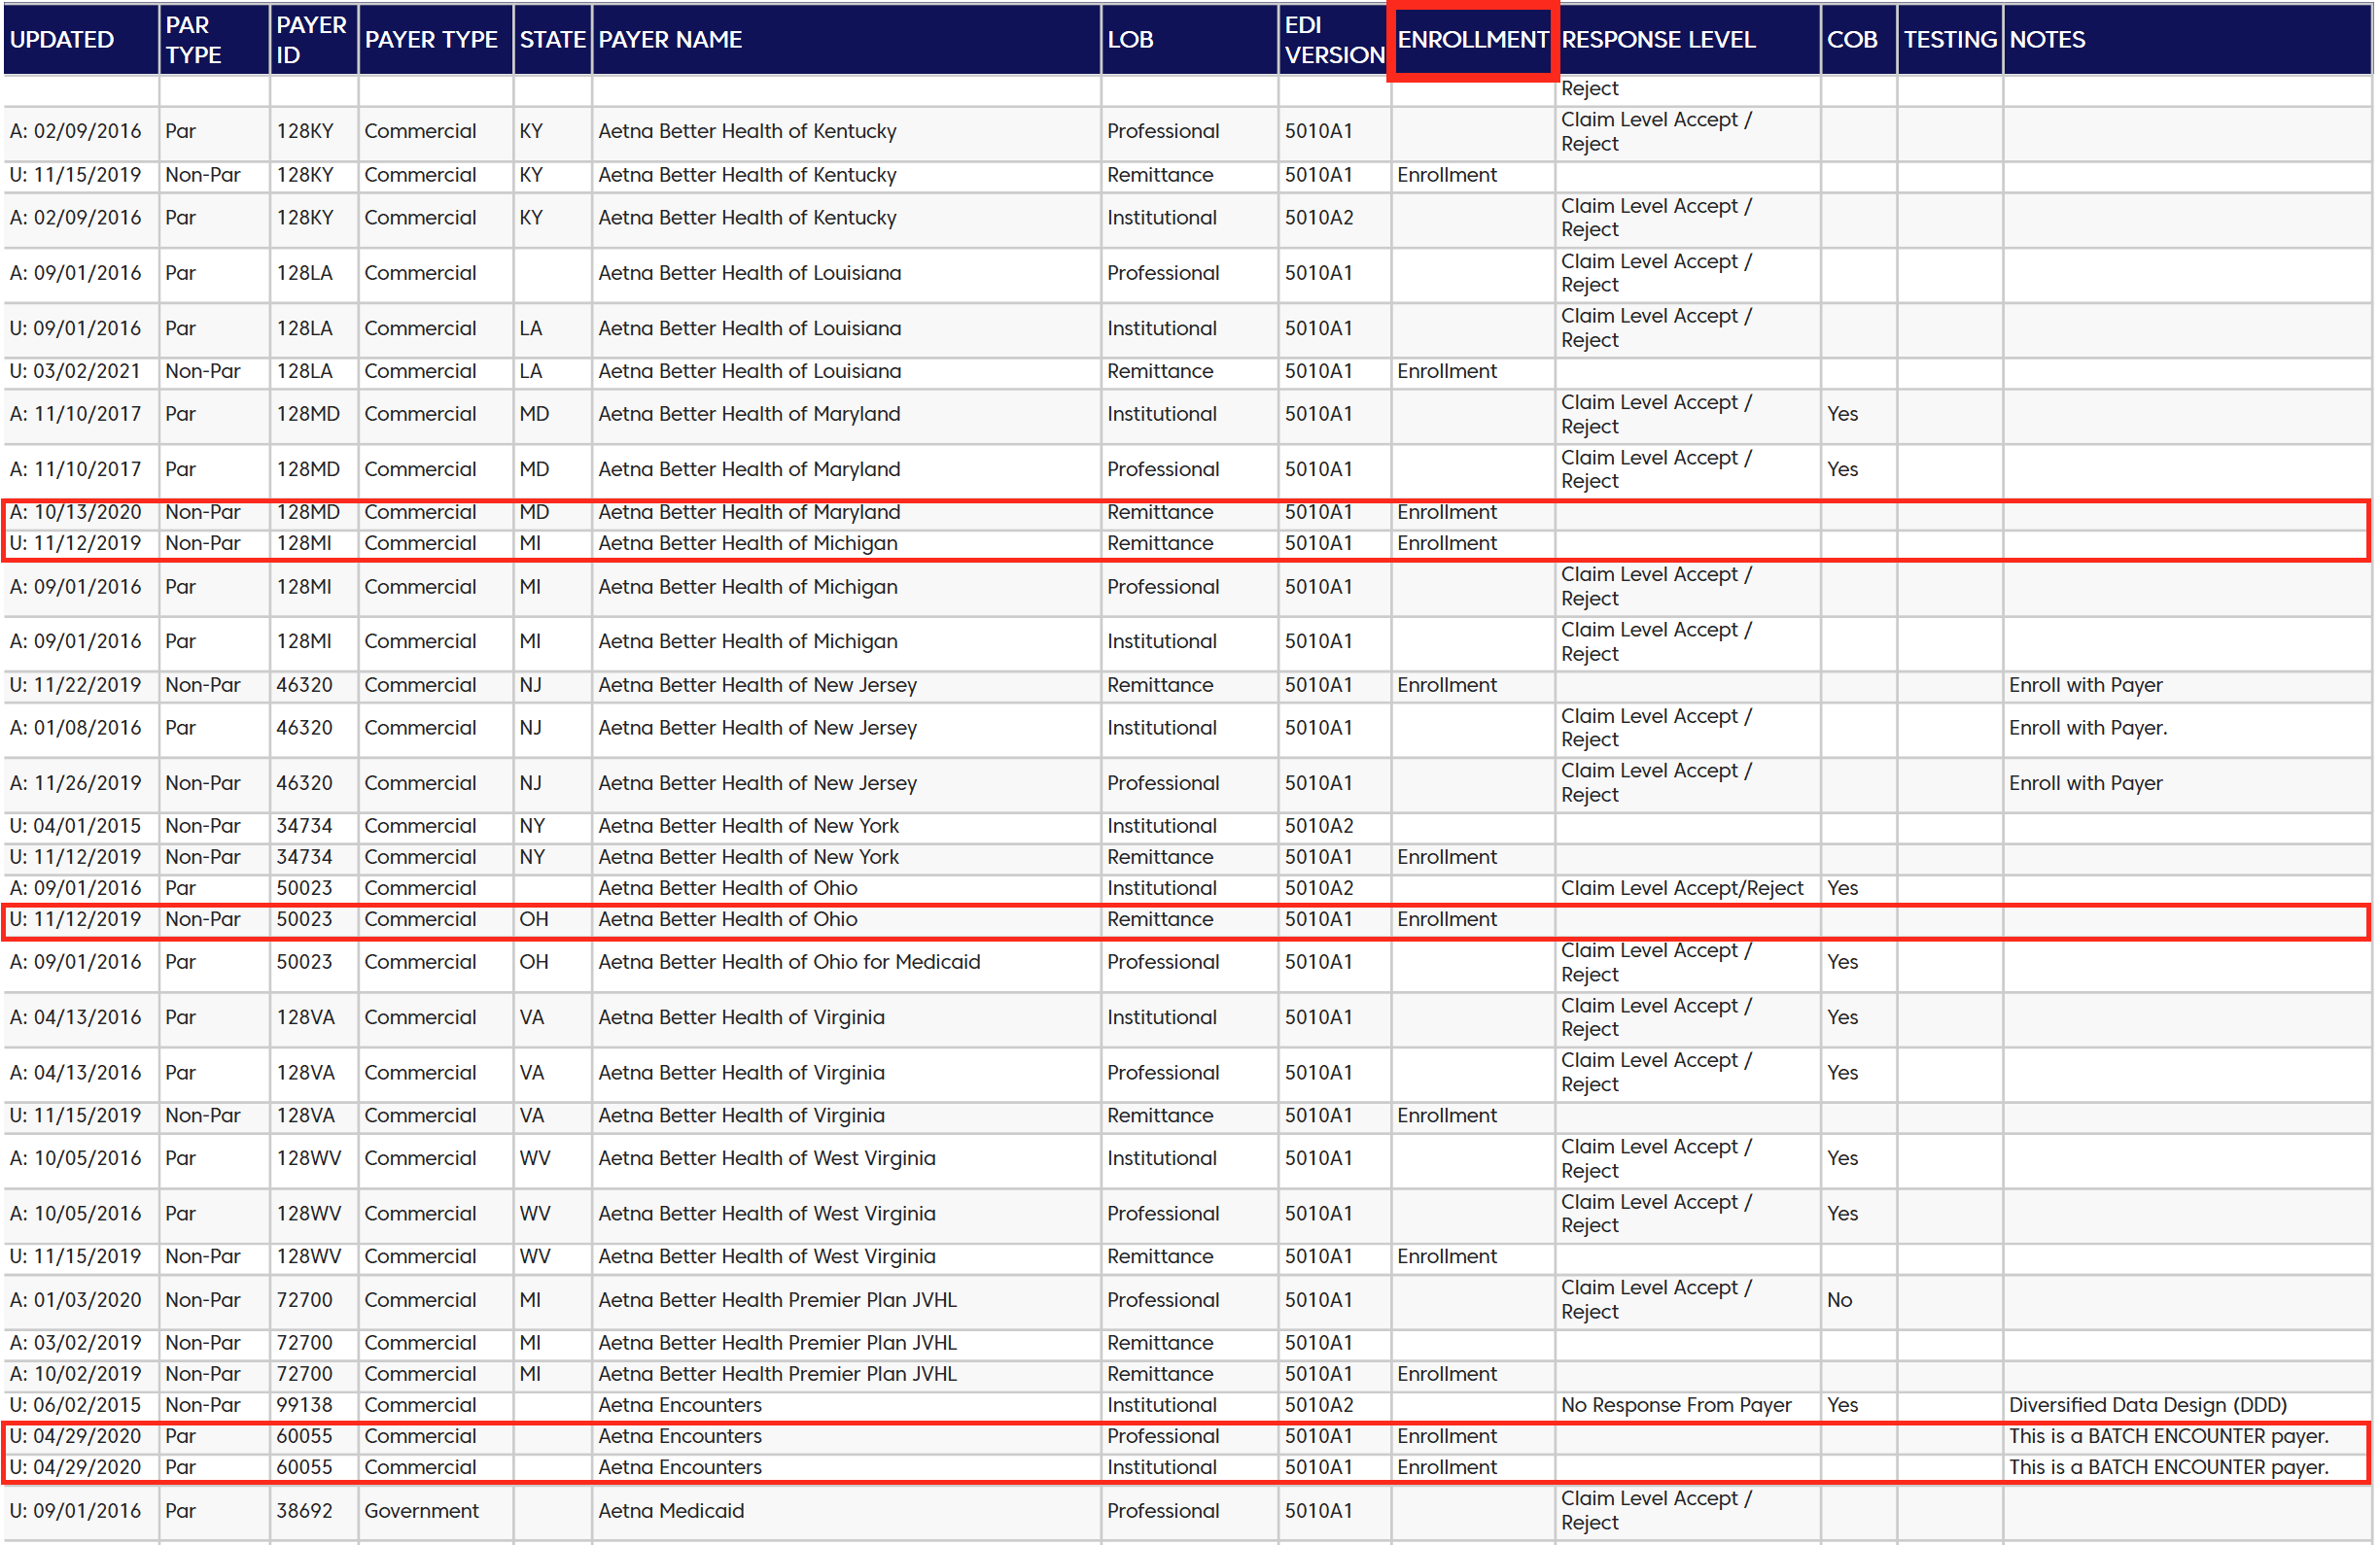Click the PAYER NAME column header
This screenshot has height=1545, width=2380.
[670, 40]
